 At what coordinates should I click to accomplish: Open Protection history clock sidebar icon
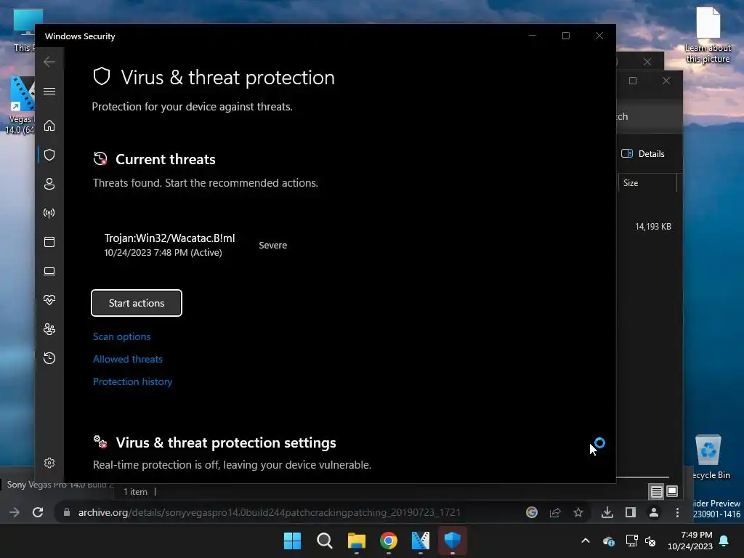click(x=49, y=357)
